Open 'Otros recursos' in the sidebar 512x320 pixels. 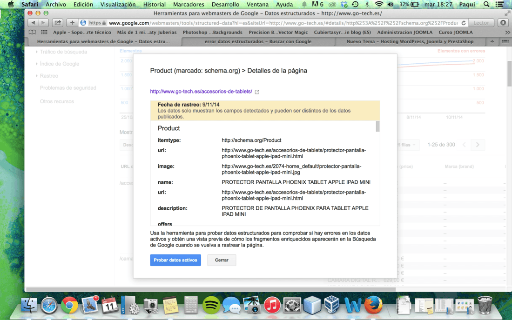[57, 101]
